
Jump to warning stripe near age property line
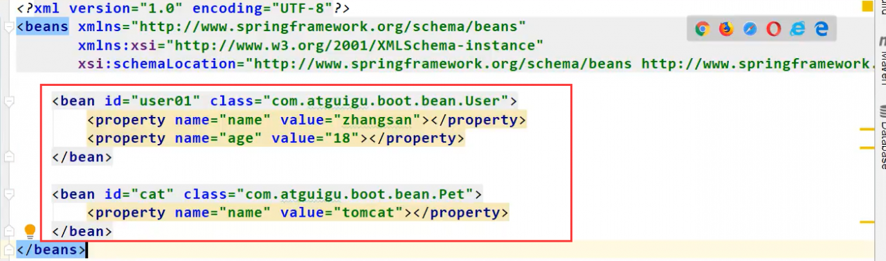pyautogui.click(x=867, y=147)
